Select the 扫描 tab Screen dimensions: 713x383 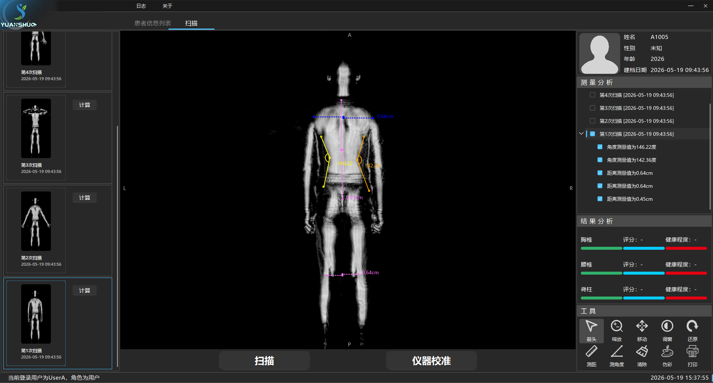tap(191, 23)
